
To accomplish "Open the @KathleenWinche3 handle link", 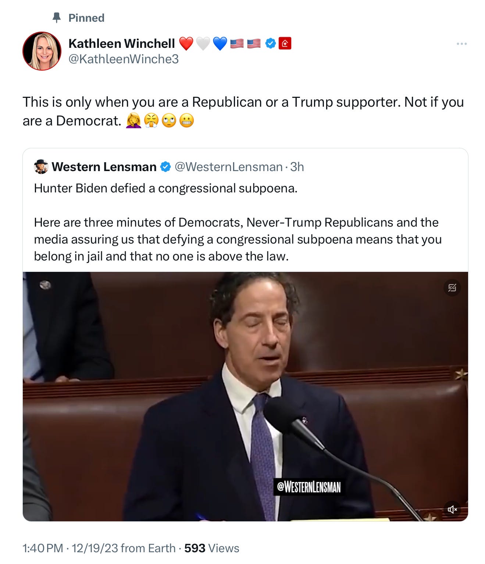I will coord(124,59).
